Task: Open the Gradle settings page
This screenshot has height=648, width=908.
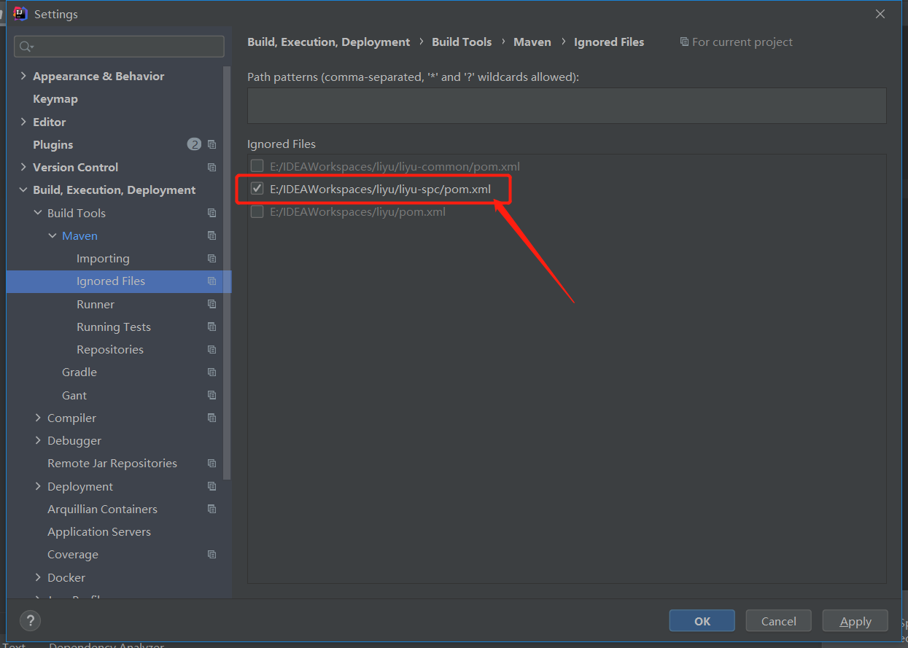Action: (79, 372)
